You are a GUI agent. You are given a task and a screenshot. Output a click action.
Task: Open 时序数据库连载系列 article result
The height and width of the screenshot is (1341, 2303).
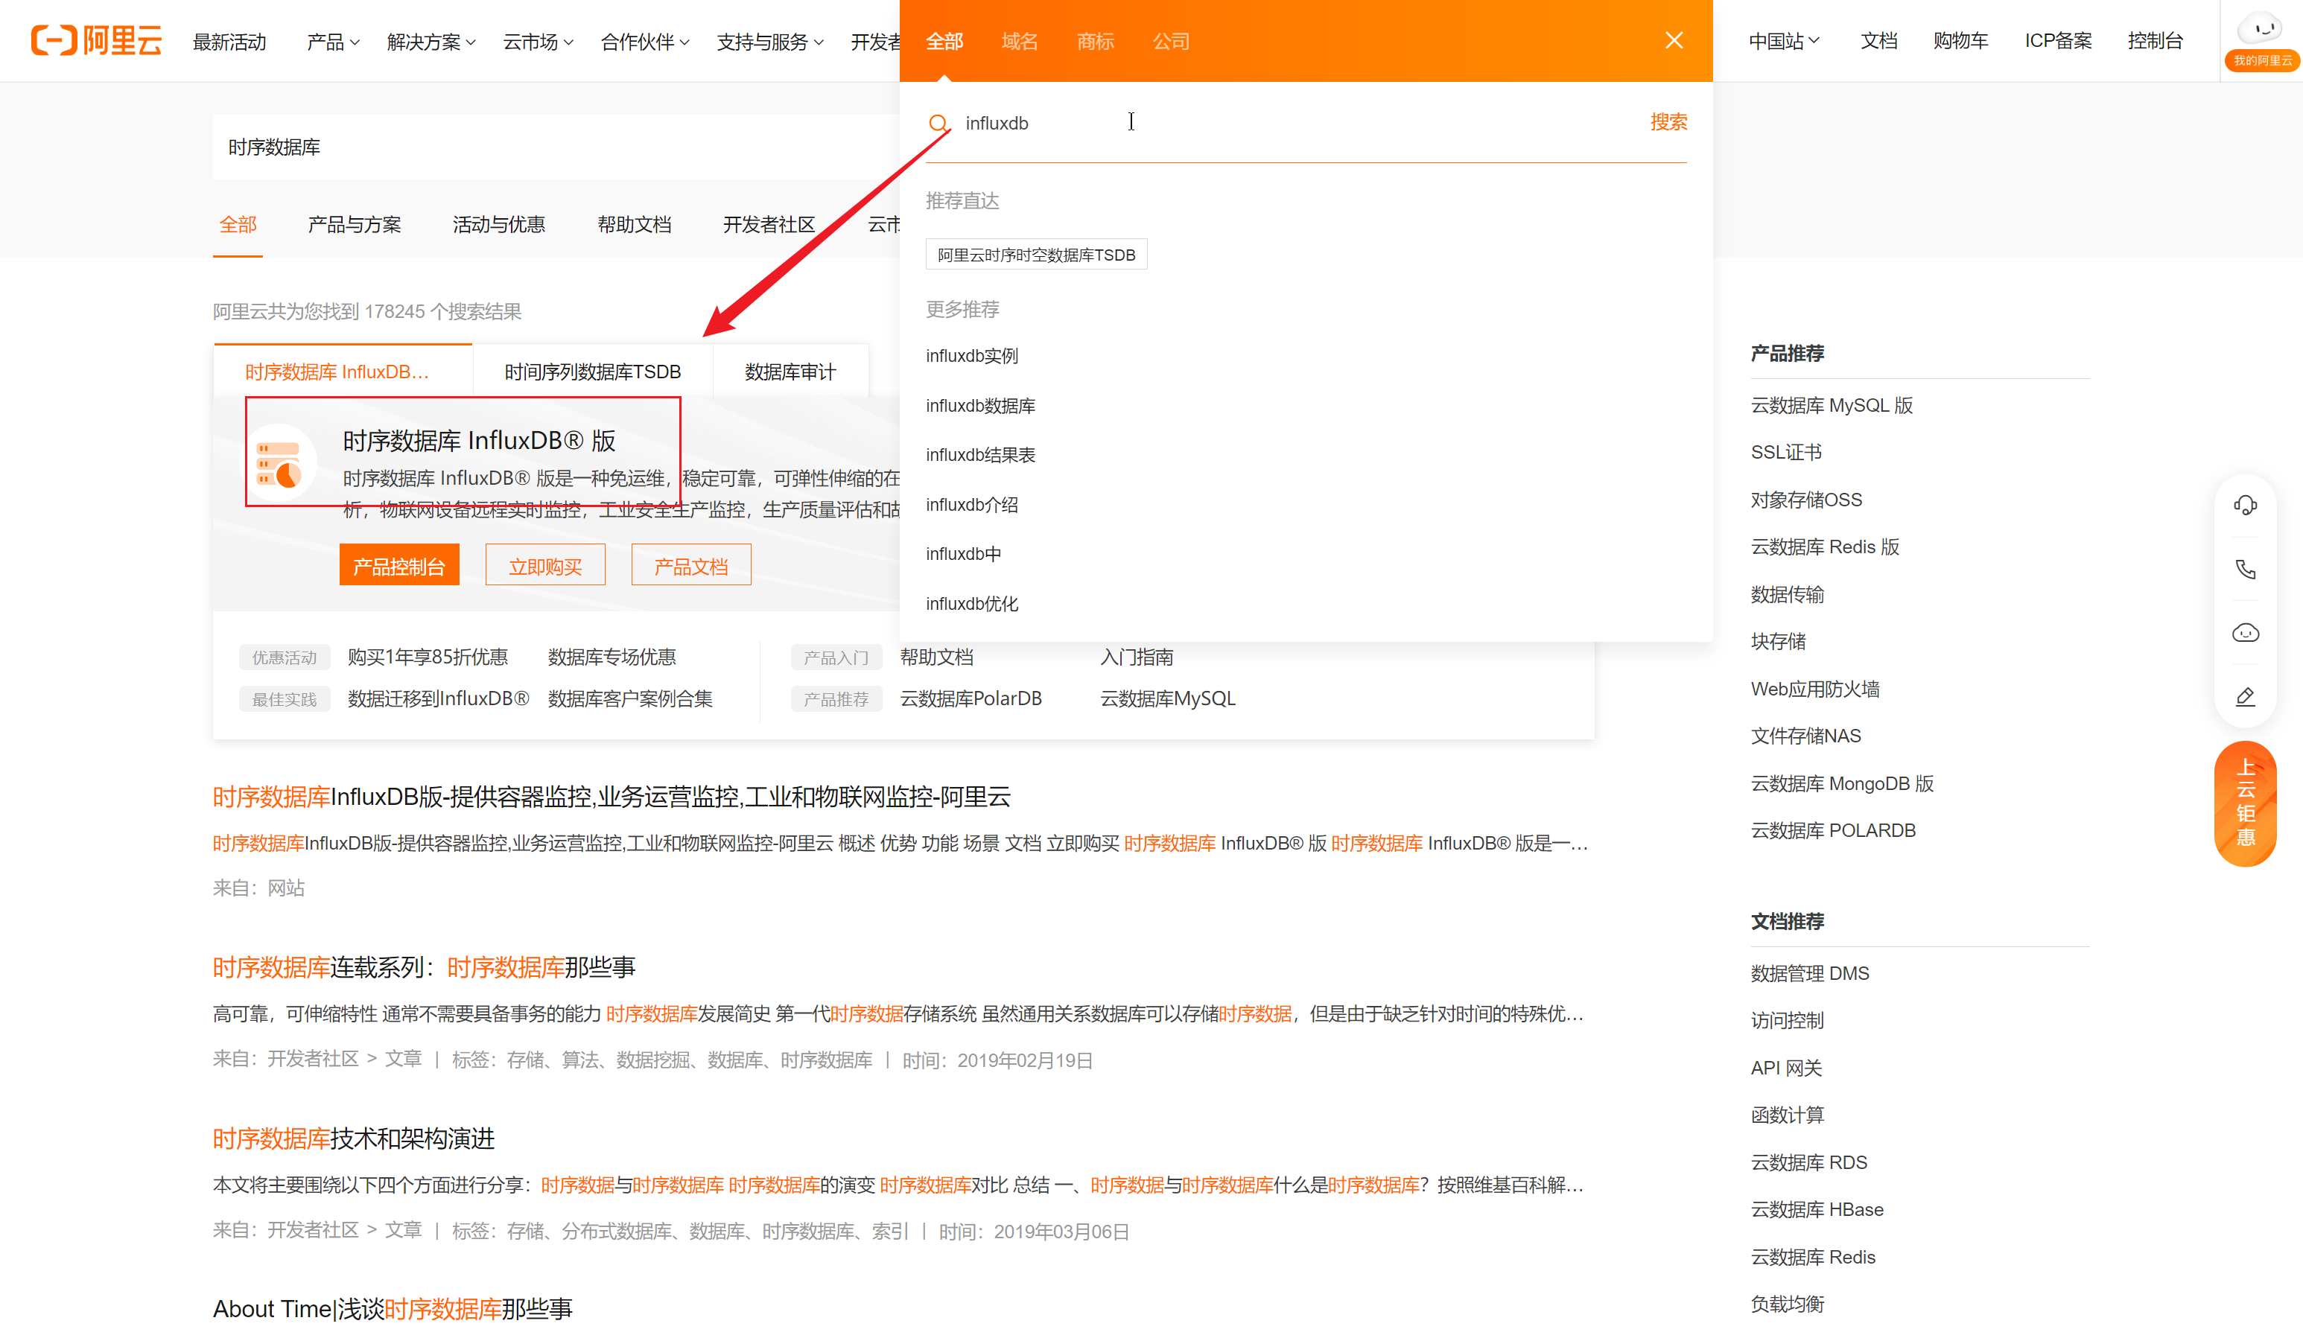click(423, 967)
